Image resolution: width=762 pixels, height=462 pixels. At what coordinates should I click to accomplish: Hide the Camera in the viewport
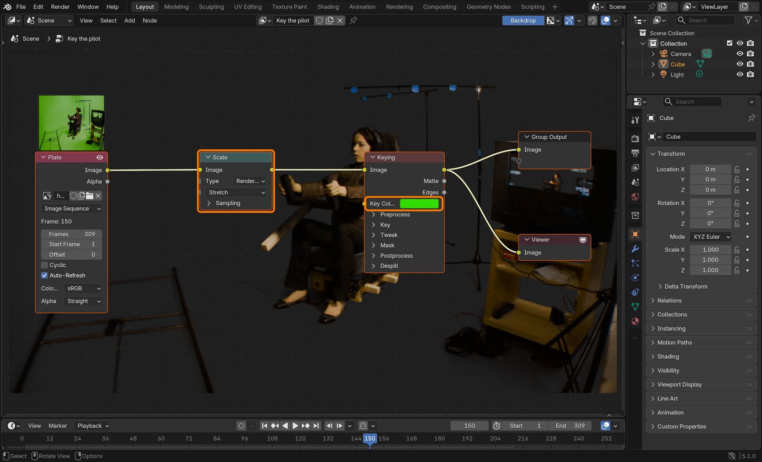click(740, 54)
